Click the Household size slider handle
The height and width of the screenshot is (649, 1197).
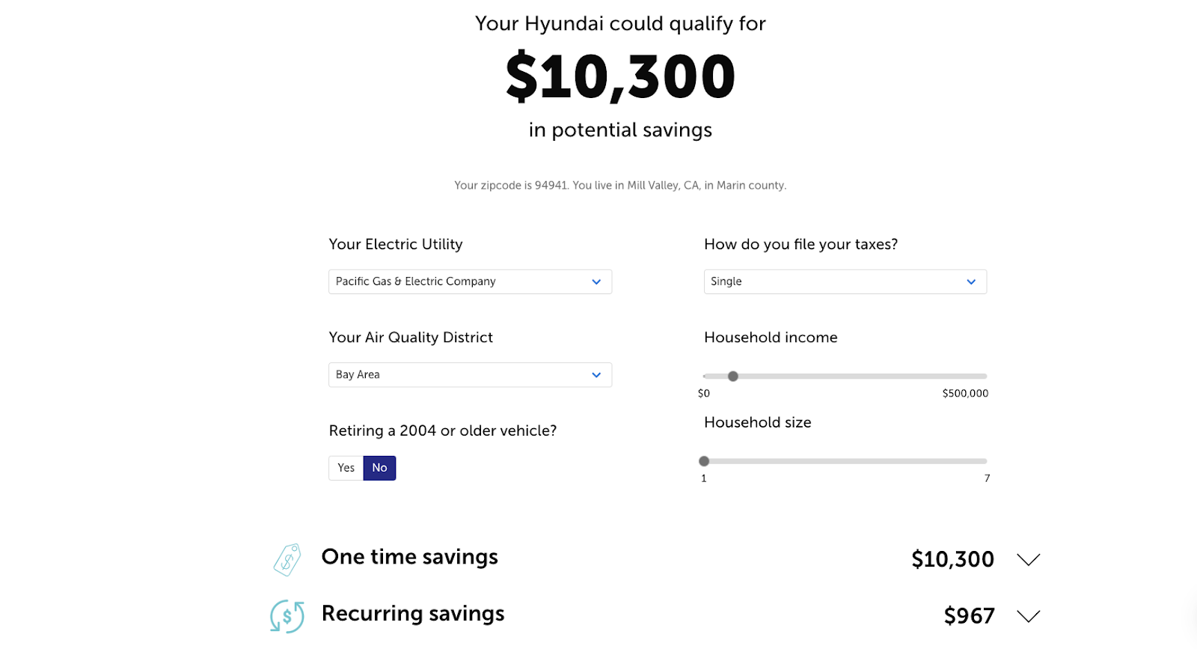(704, 461)
